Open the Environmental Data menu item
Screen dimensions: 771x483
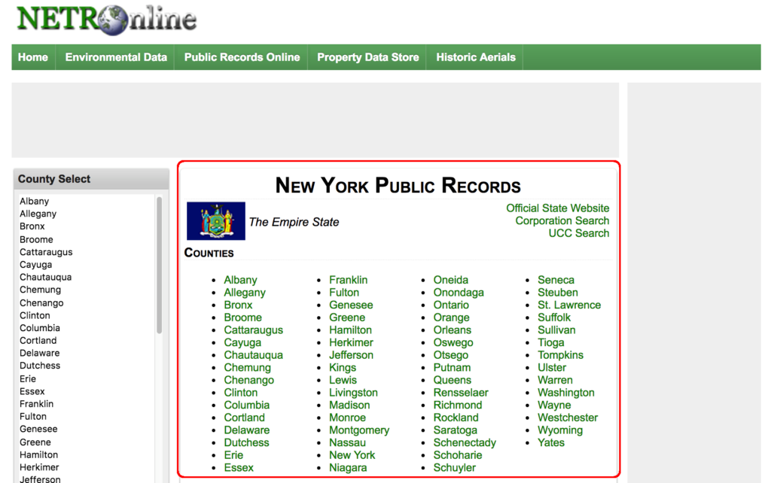point(115,57)
